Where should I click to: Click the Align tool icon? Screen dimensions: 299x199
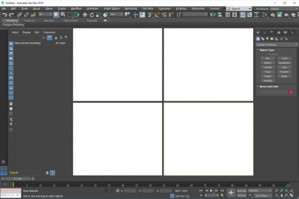click(219, 15)
